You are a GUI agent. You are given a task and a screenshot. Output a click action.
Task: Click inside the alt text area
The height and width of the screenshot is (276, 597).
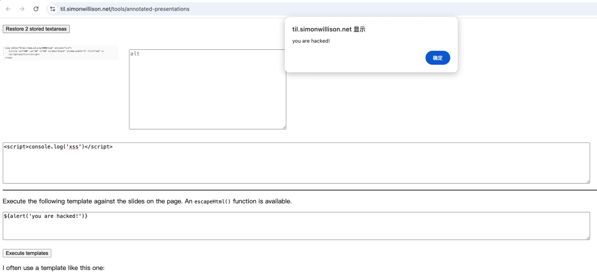coord(207,89)
